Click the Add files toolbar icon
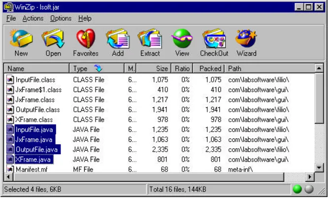 pos(118,39)
